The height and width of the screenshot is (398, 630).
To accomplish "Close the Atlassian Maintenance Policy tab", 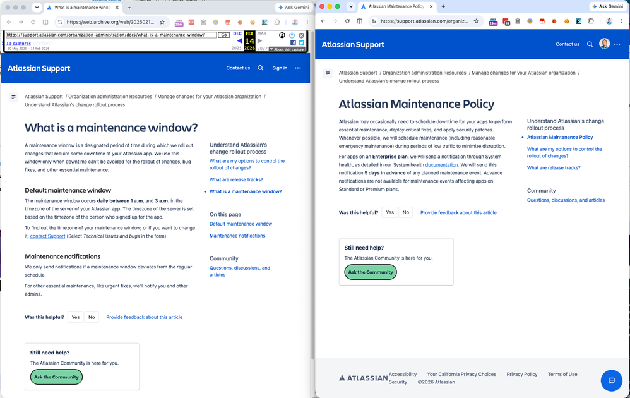I will (431, 6).
